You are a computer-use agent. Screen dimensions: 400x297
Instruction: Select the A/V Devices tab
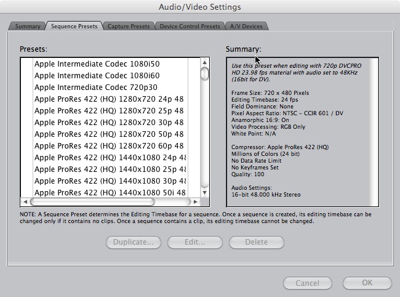[246, 26]
